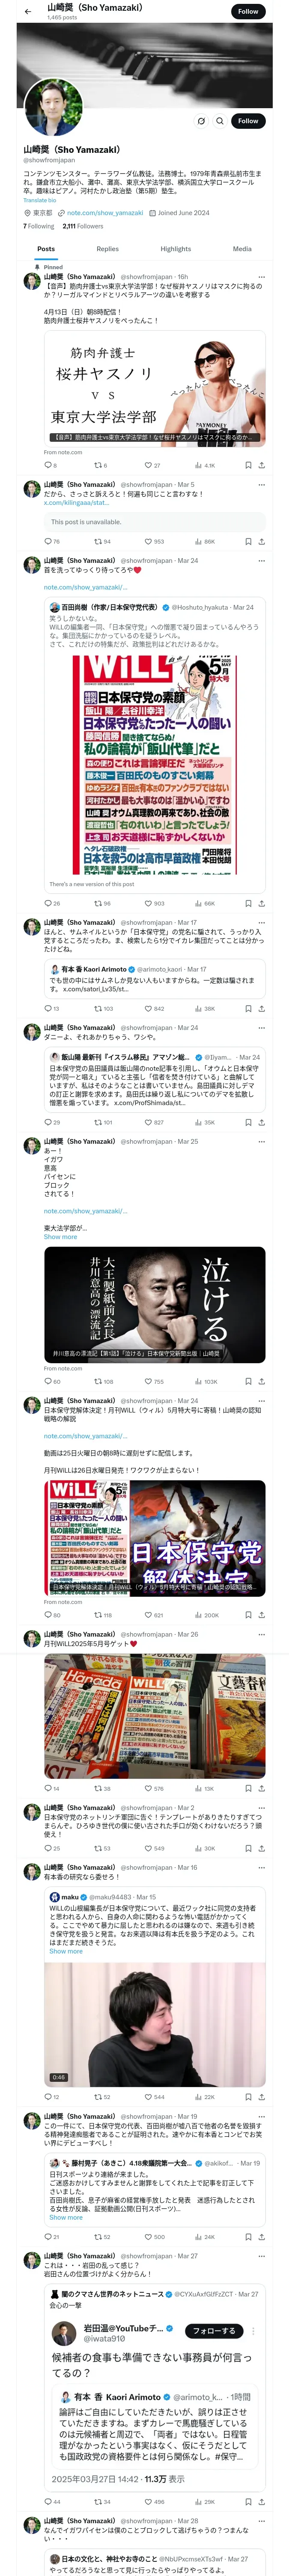The width and height of the screenshot is (289, 2576).
Task: Select the Media tab
Action: tap(242, 249)
